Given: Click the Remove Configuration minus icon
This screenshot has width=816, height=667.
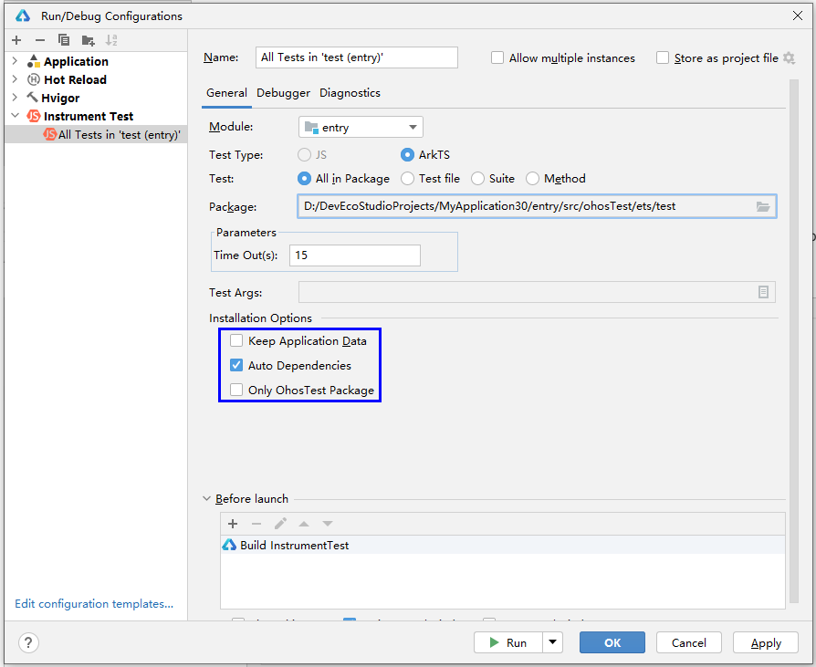Looking at the screenshot, I should click(x=39, y=40).
